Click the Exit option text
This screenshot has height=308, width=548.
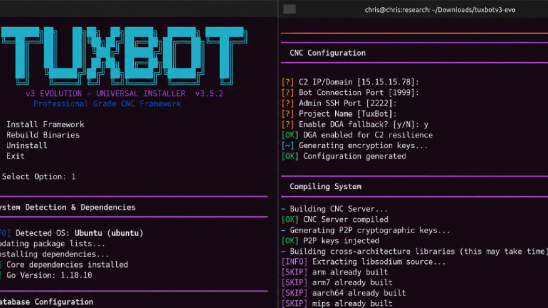pyautogui.click(x=16, y=156)
